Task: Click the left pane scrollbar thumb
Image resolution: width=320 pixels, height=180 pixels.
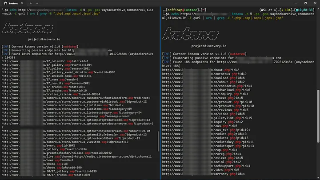Action: (x=158, y=141)
